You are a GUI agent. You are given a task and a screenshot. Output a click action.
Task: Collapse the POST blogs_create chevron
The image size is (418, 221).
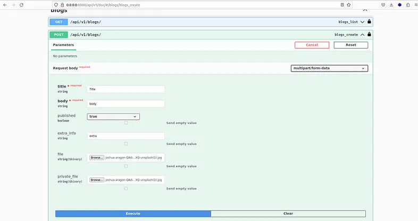pos(363,34)
